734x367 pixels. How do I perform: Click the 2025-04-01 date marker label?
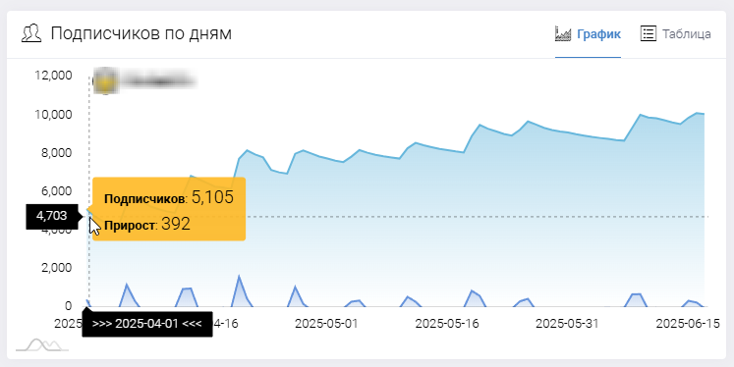pos(147,324)
